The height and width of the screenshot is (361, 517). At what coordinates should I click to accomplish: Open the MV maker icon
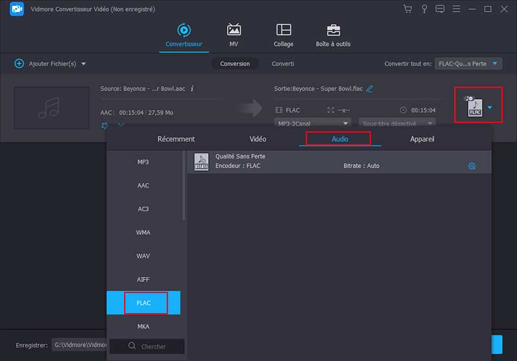click(234, 35)
